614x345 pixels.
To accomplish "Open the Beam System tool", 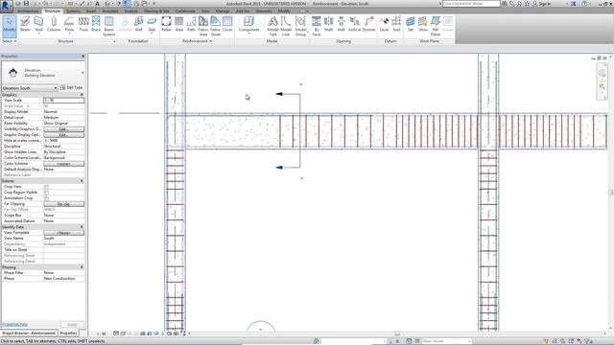I will click(x=108, y=26).
